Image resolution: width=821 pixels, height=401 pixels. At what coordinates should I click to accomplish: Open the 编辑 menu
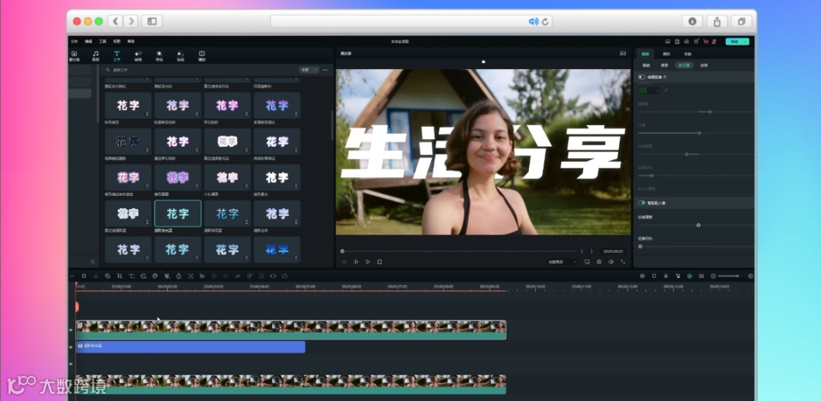(x=88, y=41)
